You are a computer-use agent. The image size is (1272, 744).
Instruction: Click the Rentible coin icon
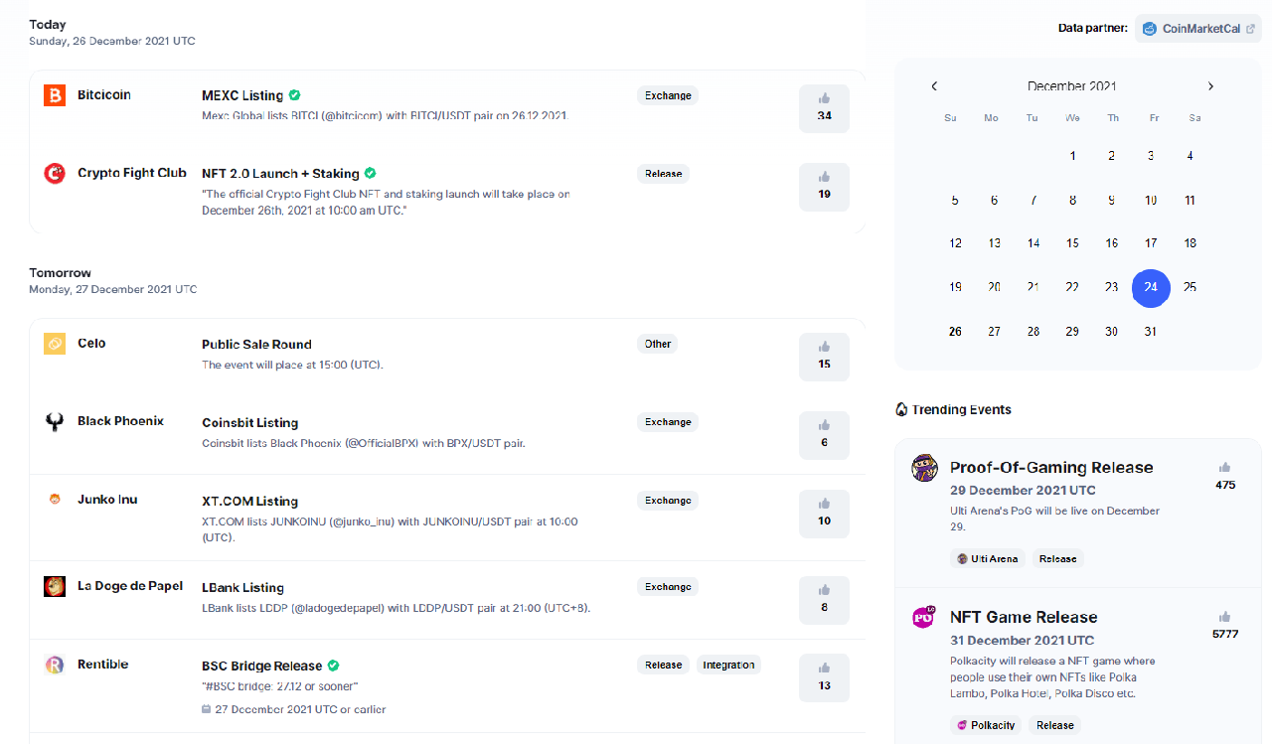pos(54,665)
